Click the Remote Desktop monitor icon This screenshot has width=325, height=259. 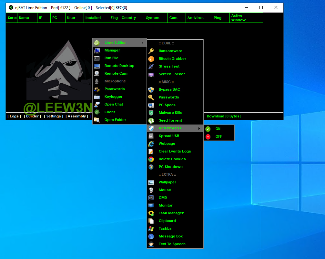pos(97,66)
